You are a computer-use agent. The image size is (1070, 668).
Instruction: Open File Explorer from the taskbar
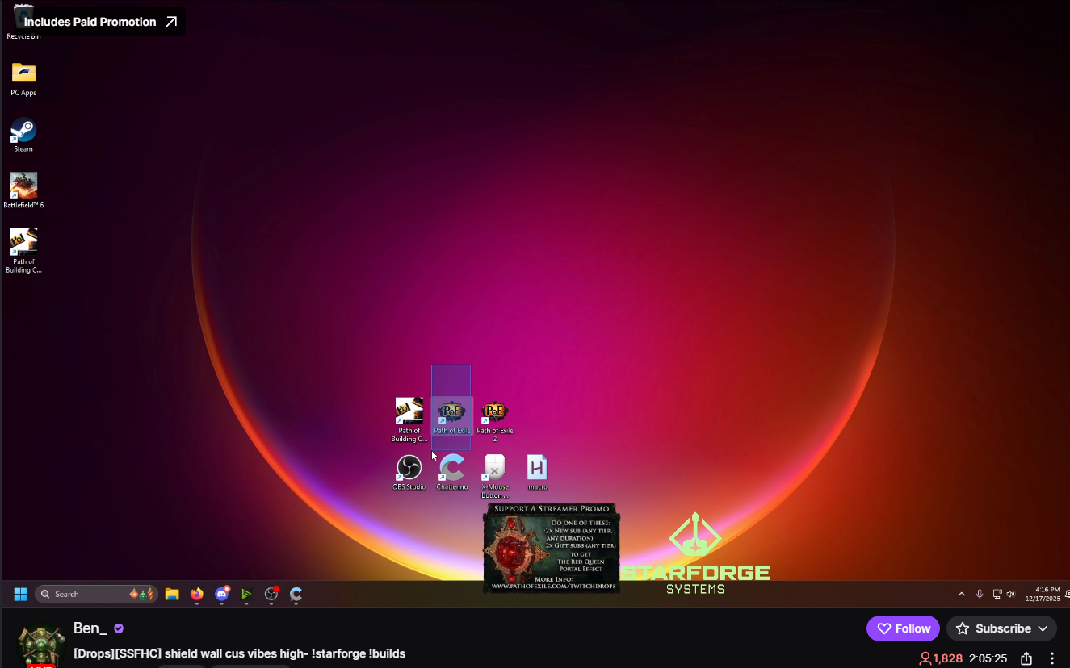(x=172, y=595)
